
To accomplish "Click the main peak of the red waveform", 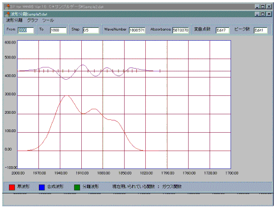I will point(66,95).
